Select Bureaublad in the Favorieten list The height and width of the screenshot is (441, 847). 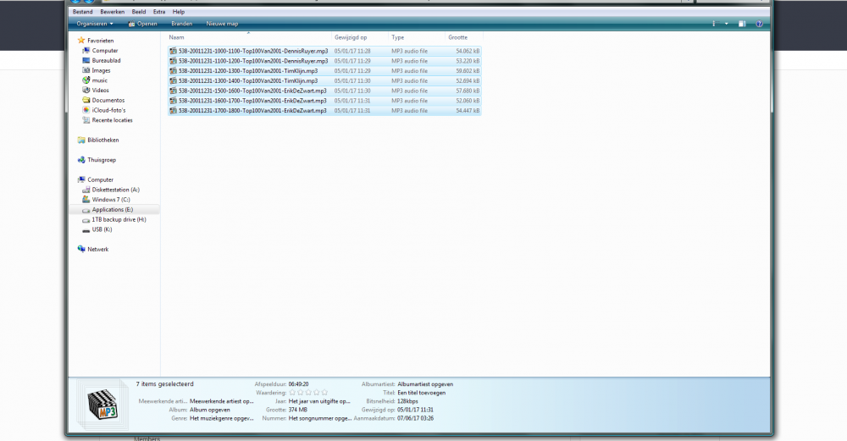tap(107, 61)
